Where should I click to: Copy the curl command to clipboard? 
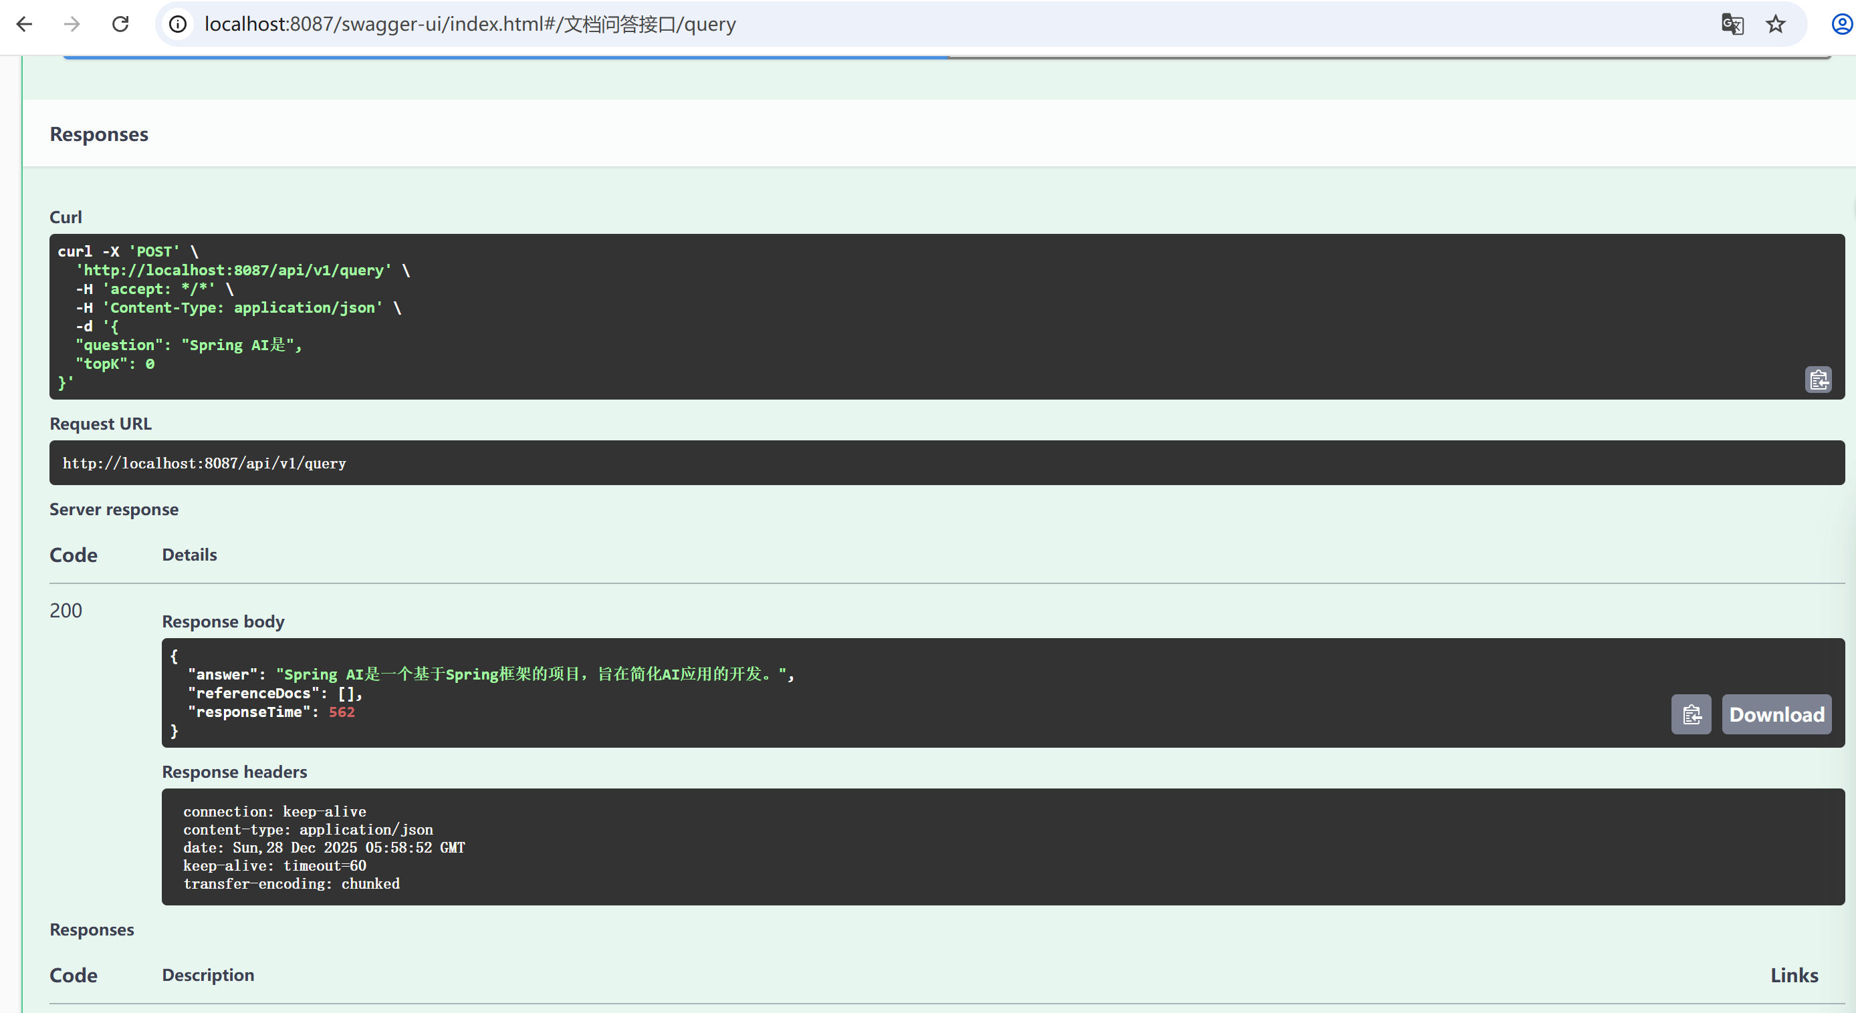1818,379
